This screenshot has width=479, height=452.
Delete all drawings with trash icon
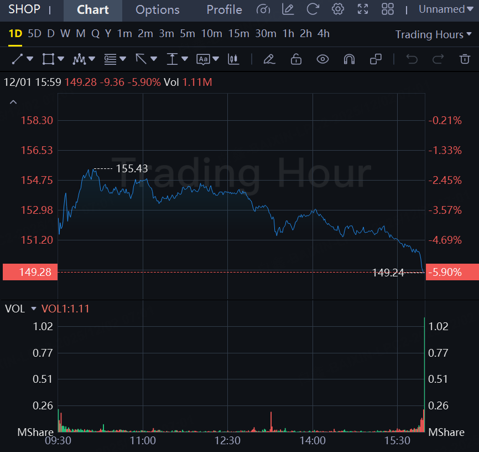tap(465, 59)
